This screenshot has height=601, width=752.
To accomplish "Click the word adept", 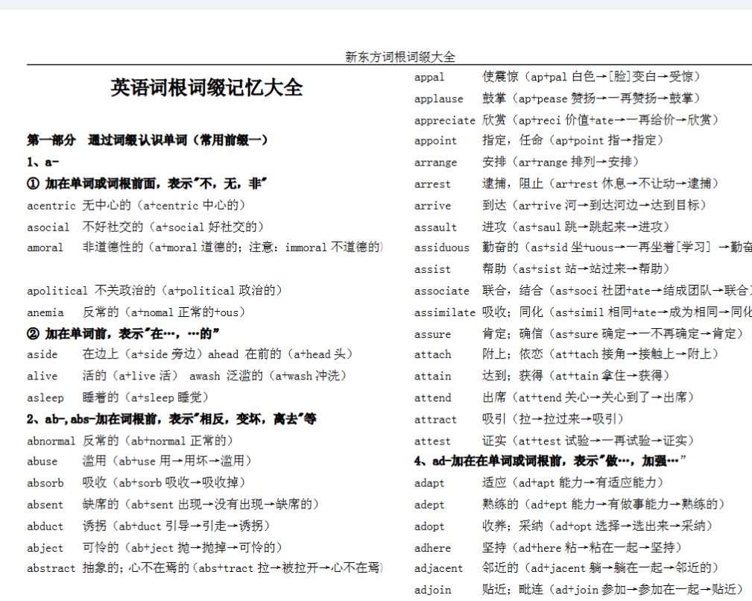I will [x=429, y=505].
